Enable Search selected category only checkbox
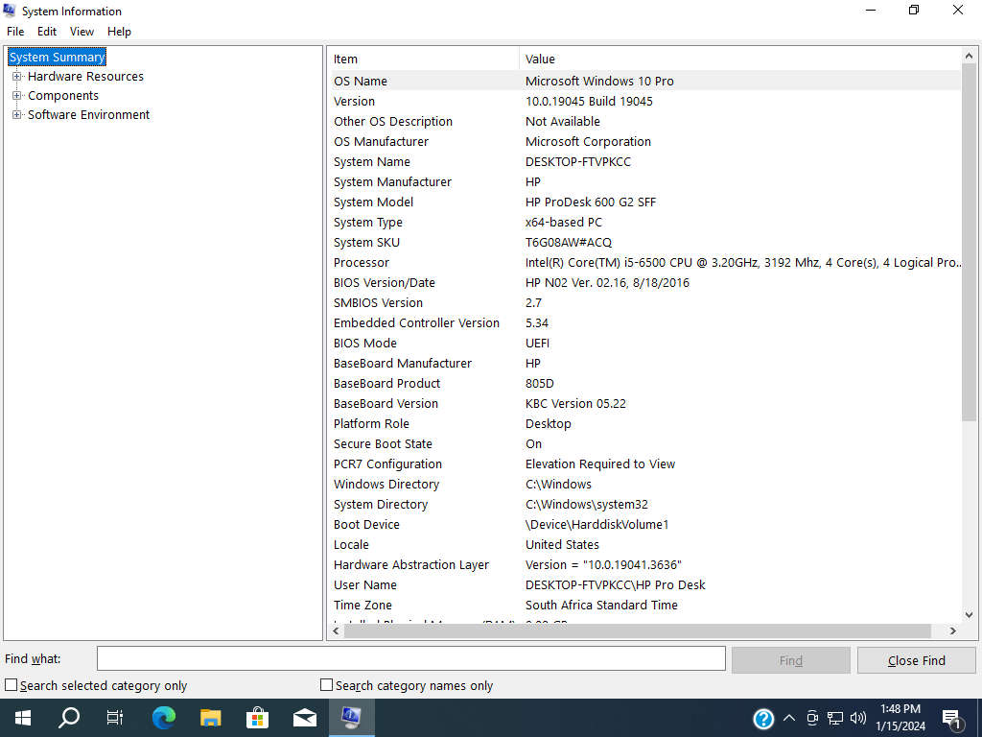This screenshot has width=982, height=737. tap(12, 685)
